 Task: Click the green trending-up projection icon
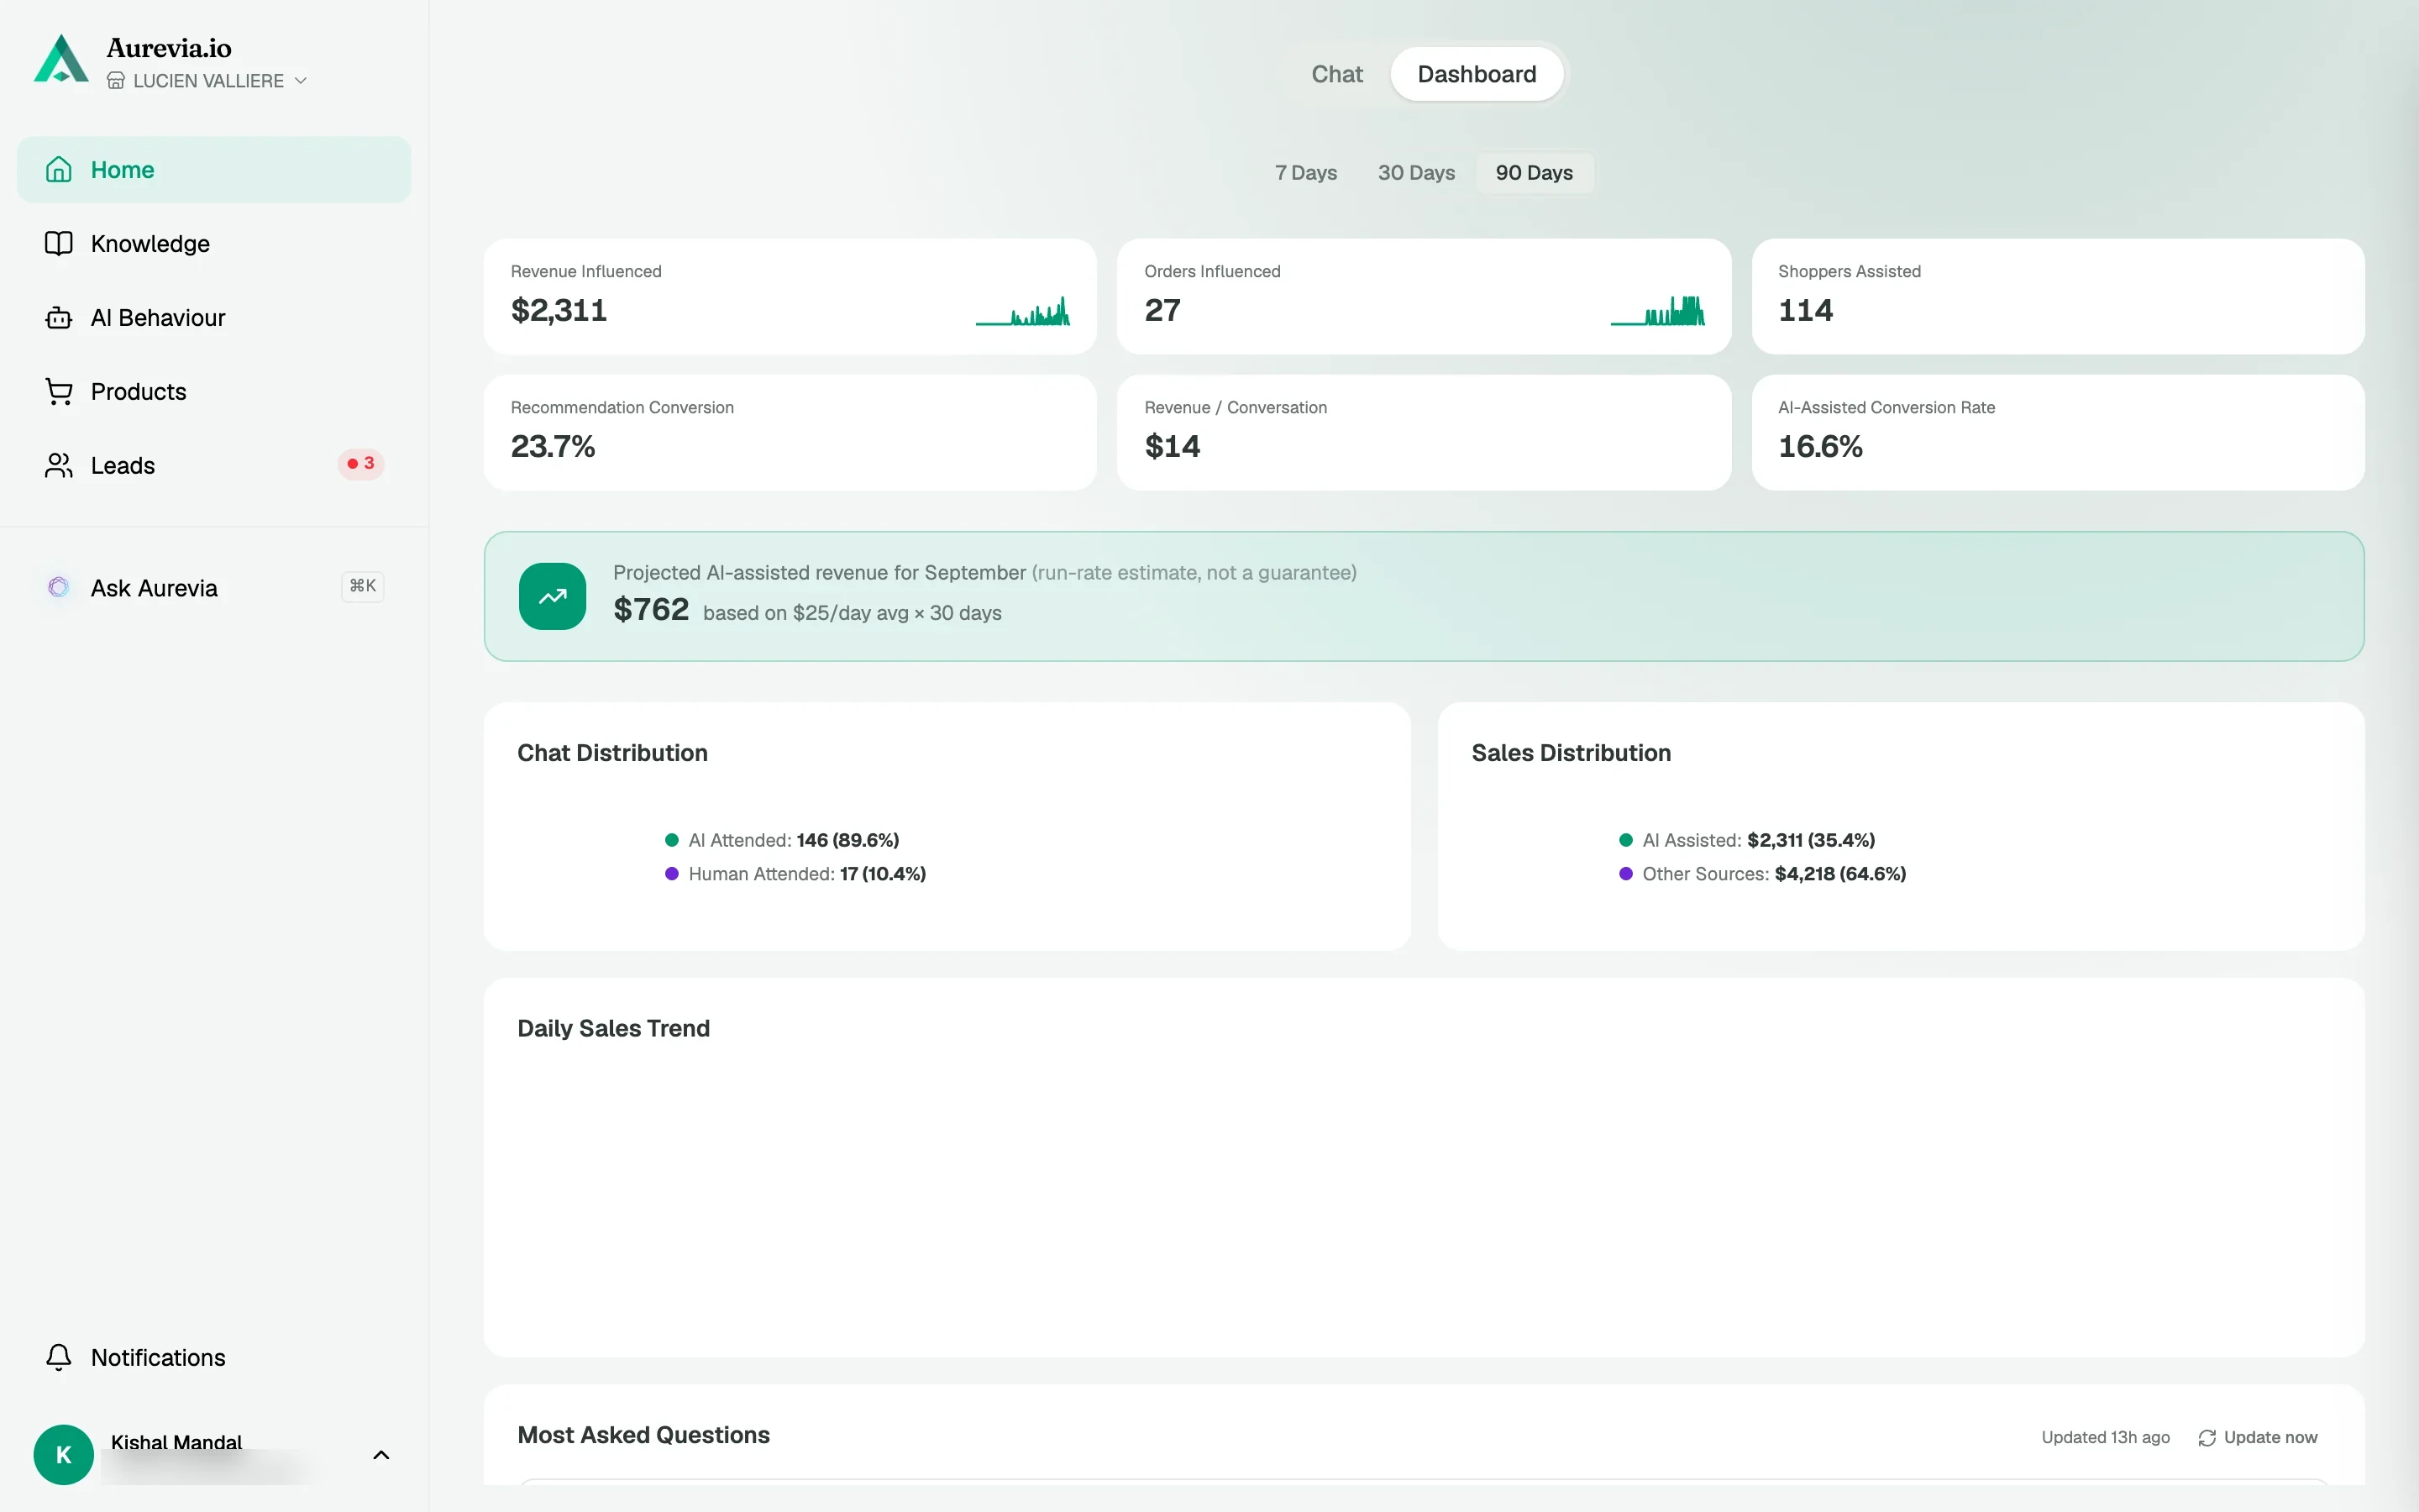pos(552,596)
